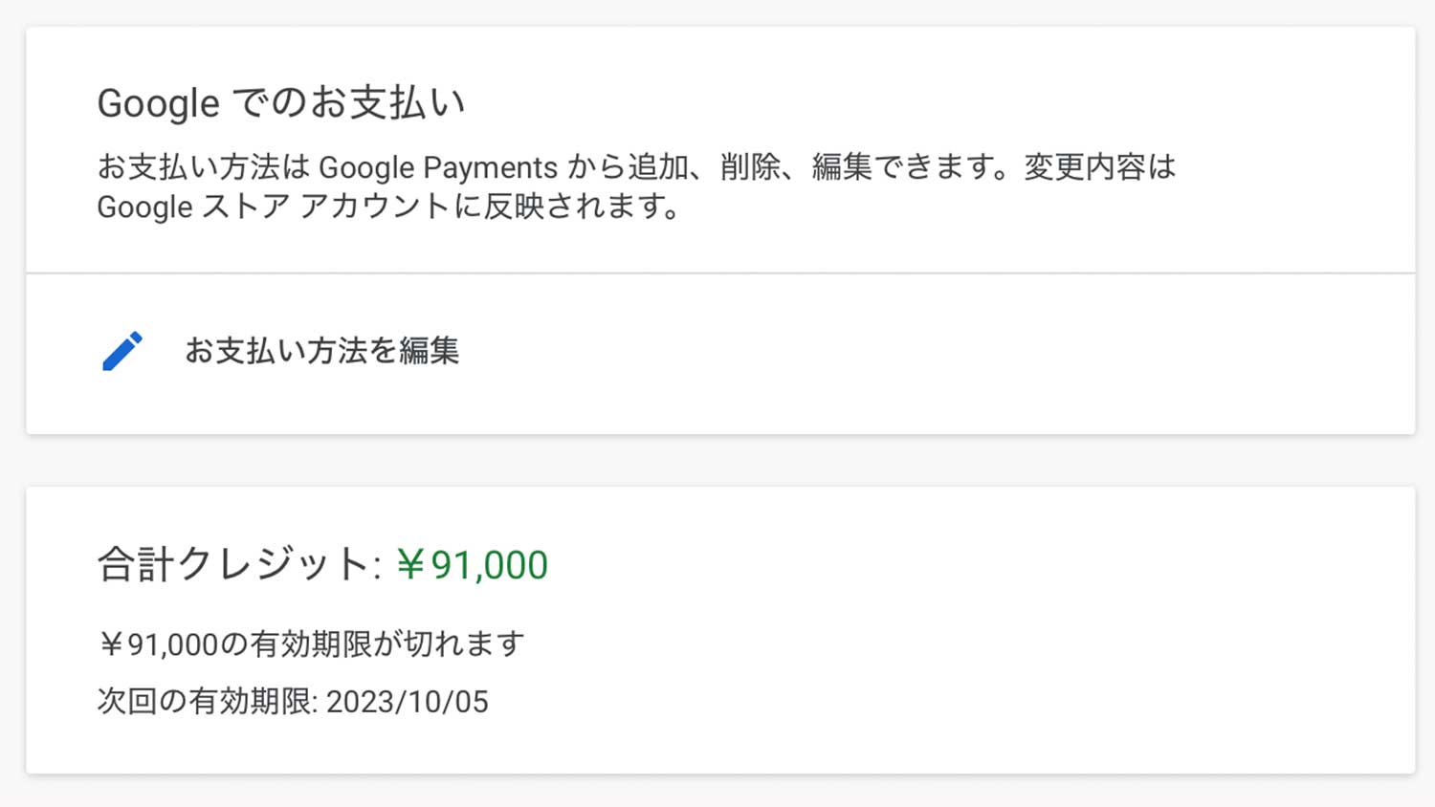The width and height of the screenshot is (1435, 807).
Task: Click the blue pencil edit icon
Action: coord(122,351)
